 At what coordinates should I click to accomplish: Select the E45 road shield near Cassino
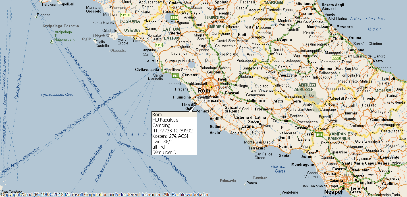point(319,134)
